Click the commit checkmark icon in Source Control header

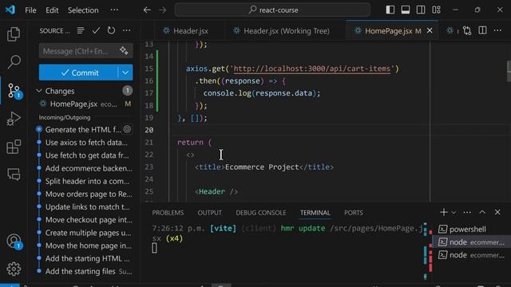96,30
